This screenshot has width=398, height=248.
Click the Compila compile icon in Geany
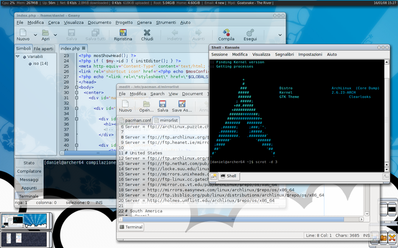226,32
